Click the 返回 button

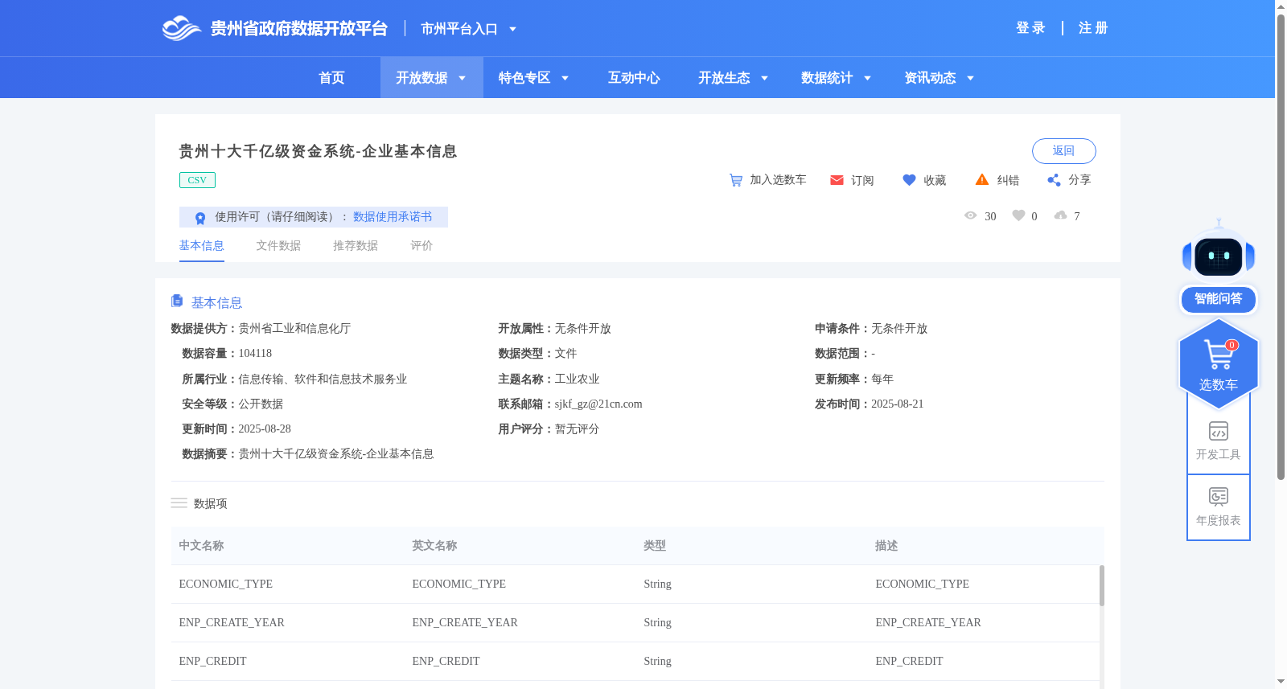pos(1063,151)
